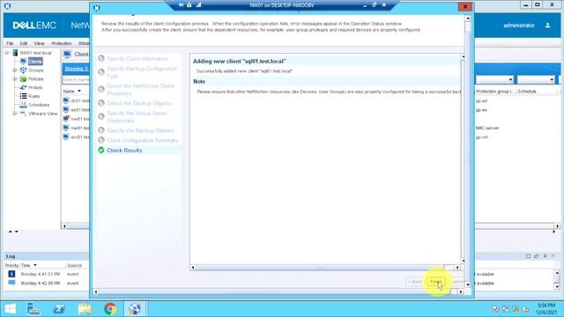Select the Specify Client Information step

point(137,59)
